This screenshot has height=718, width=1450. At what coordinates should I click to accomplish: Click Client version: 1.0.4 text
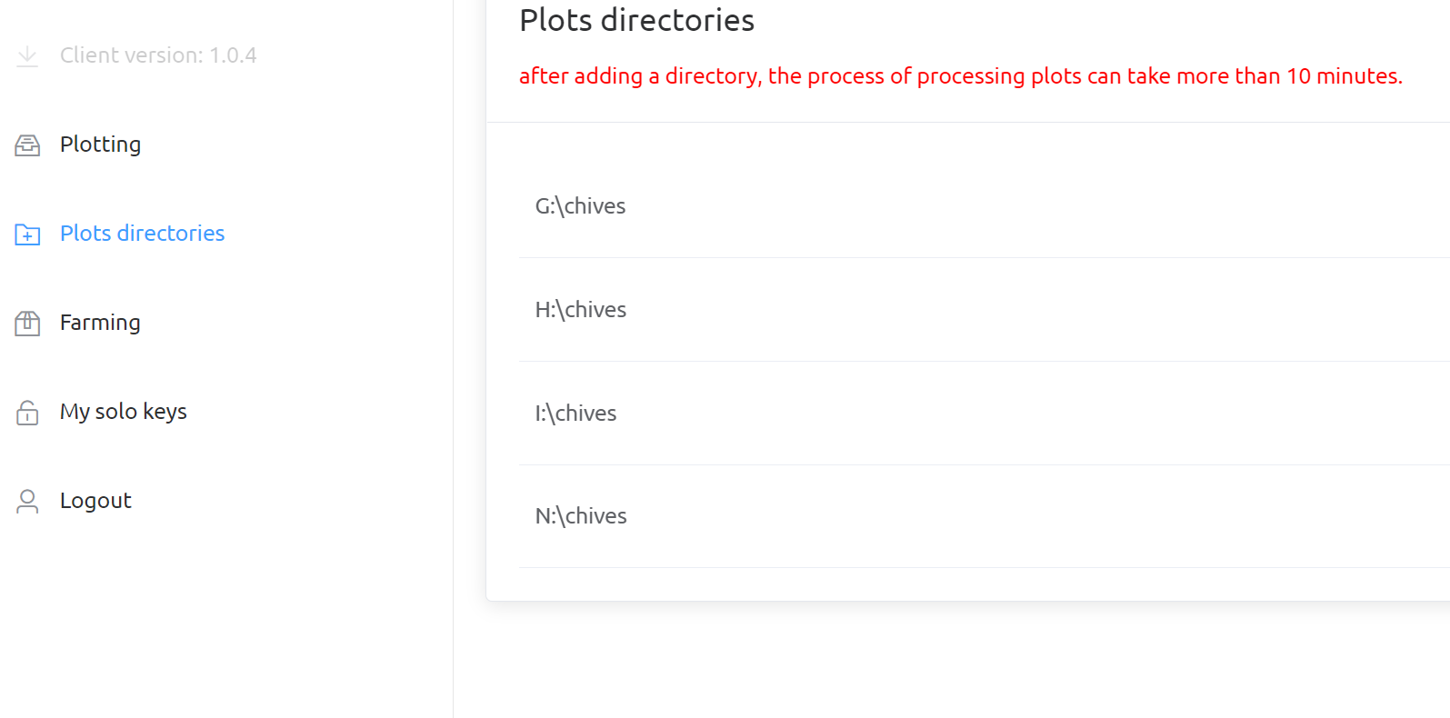point(158,55)
